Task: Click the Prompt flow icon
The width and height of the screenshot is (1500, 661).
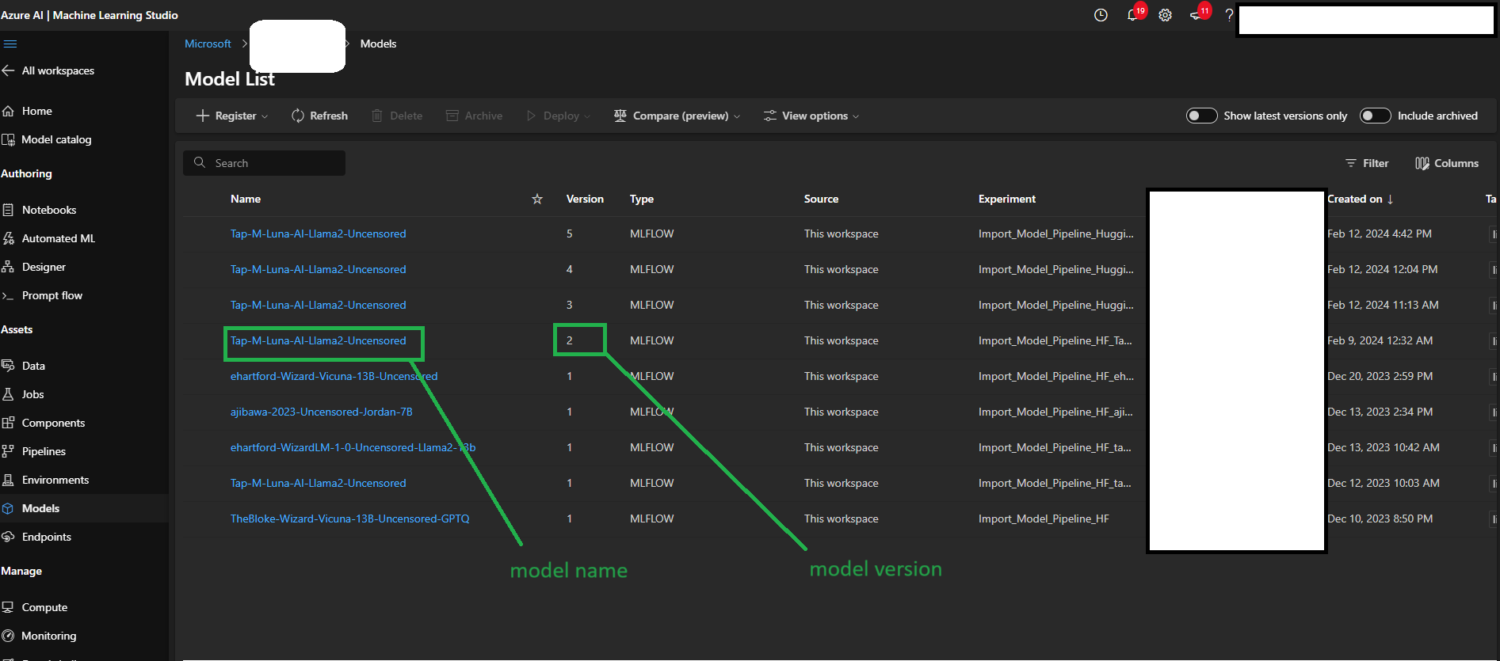Action: click(8, 295)
